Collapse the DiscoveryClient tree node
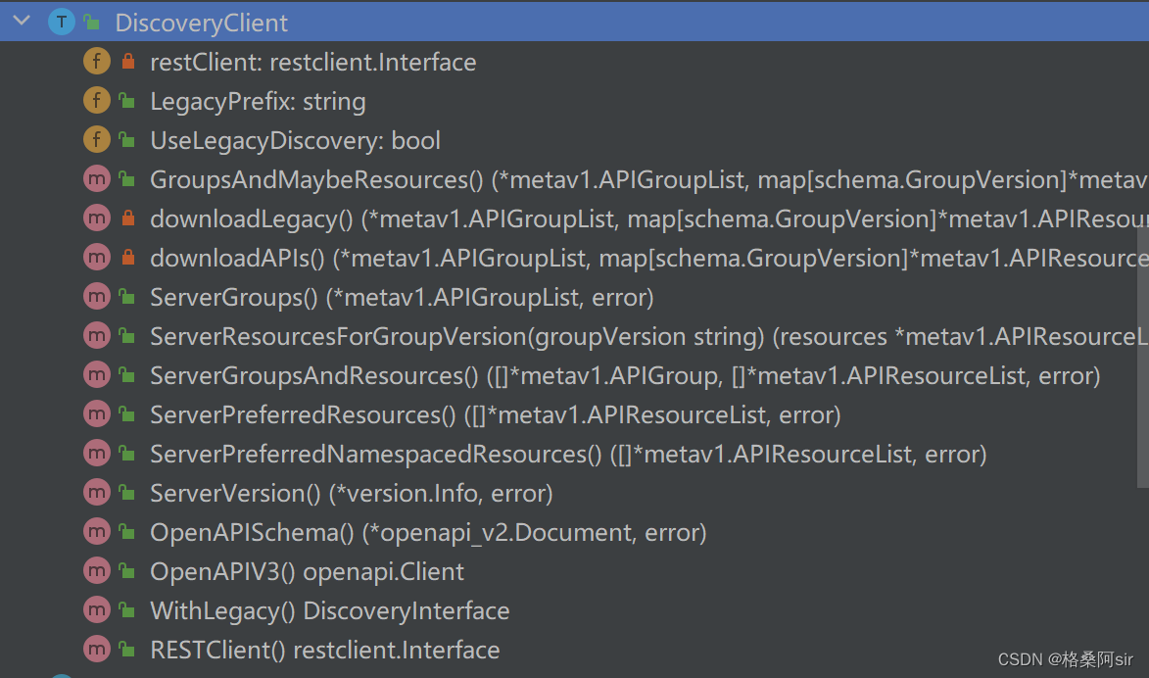Screen dimensions: 1149x678 (x=22, y=22)
